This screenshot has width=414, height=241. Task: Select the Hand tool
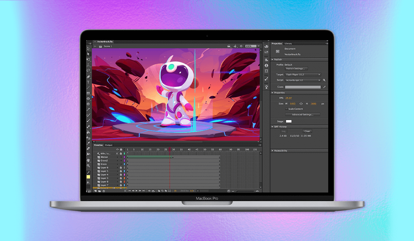tap(88, 160)
